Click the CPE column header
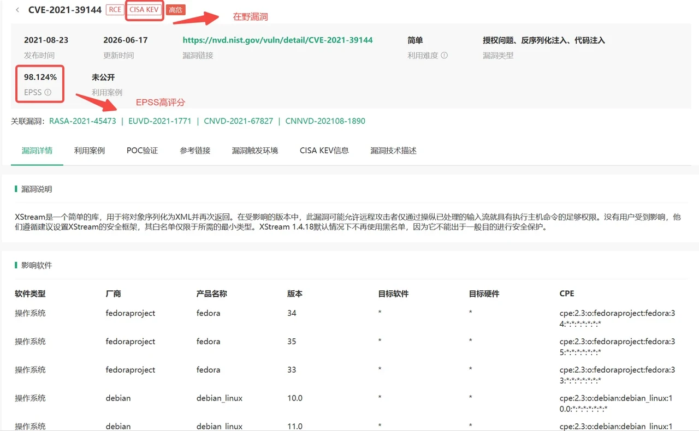Image resolution: width=699 pixels, height=431 pixels. click(567, 294)
